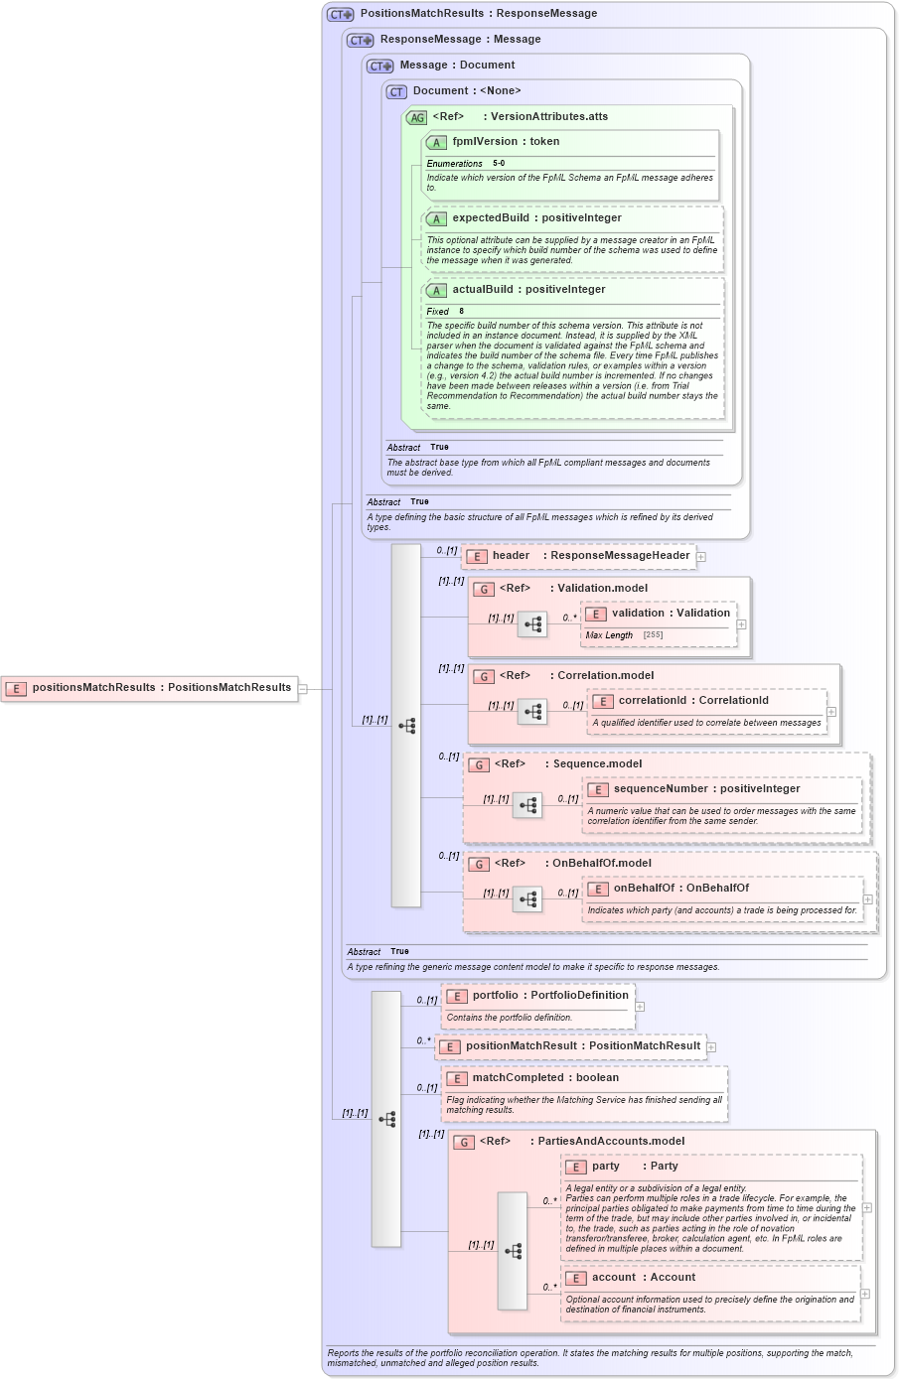Click the G icon of PartiesAndAccounts.model
Image resolution: width=899 pixels, height=1379 pixels.
tap(463, 1142)
